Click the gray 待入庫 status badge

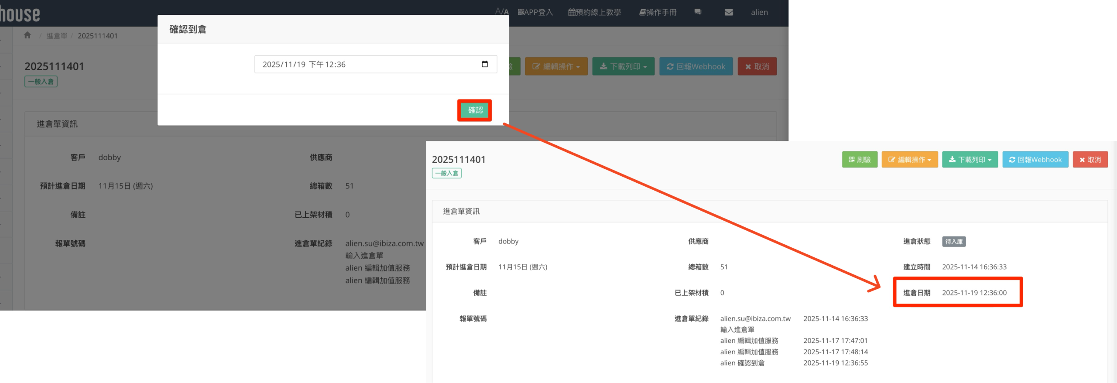pos(954,242)
